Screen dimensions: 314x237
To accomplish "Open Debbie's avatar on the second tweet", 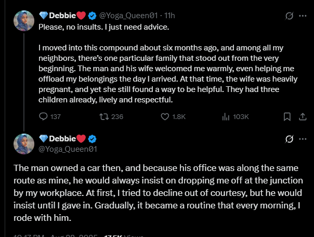I will click(23, 143).
